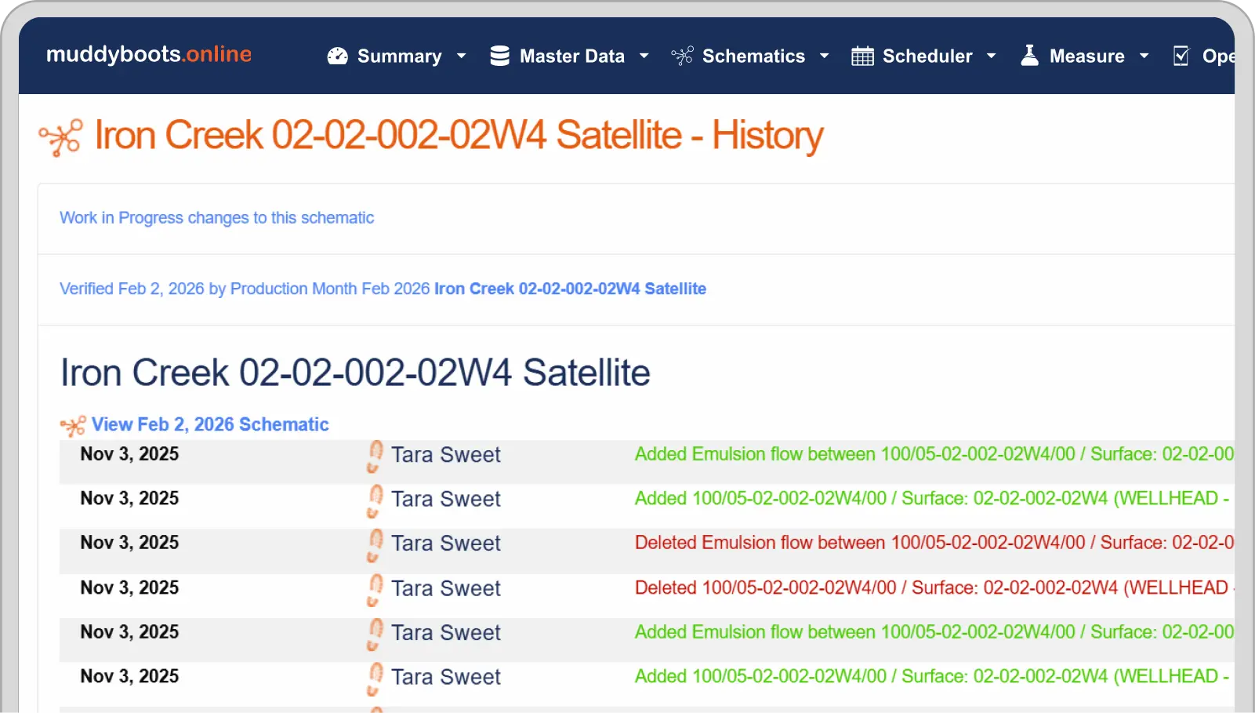The height and width of the screenshot is (713, 1255).
Task: Expand the Summary dropdown arrow
Action: (x=461, y=56)
